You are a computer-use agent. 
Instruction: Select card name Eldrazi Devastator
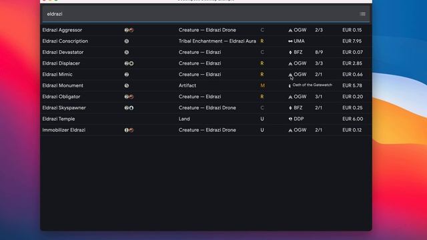coord(63,52)
